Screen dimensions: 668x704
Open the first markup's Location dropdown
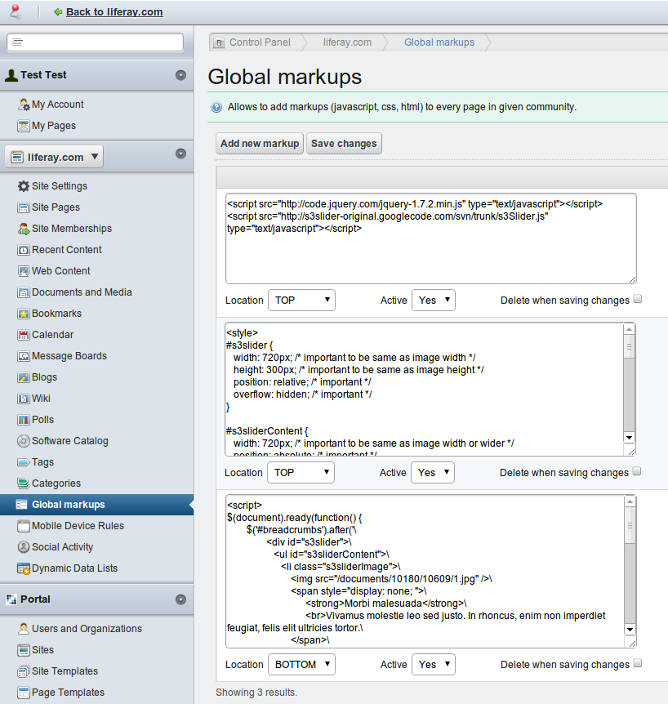[x=301, y=301]
